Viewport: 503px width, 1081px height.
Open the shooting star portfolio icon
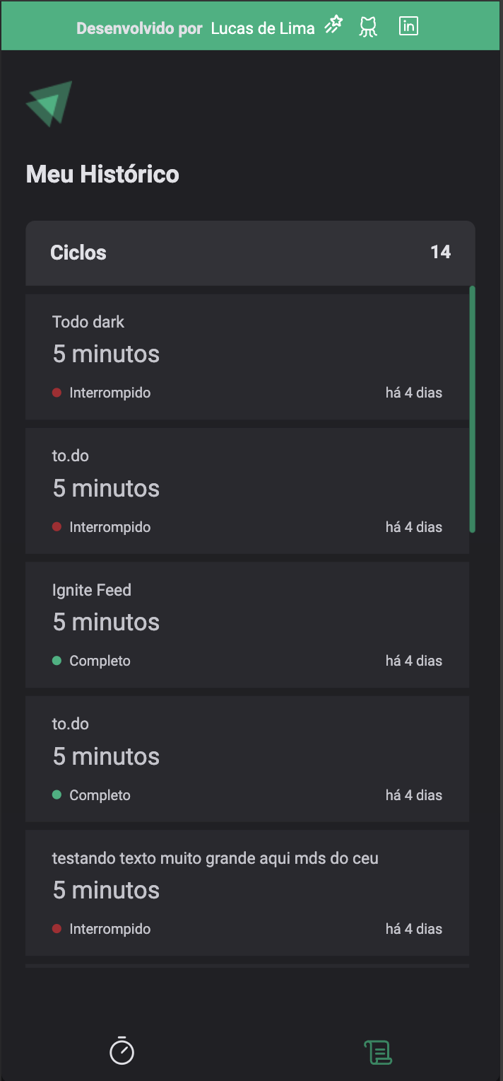coord(333,27)
